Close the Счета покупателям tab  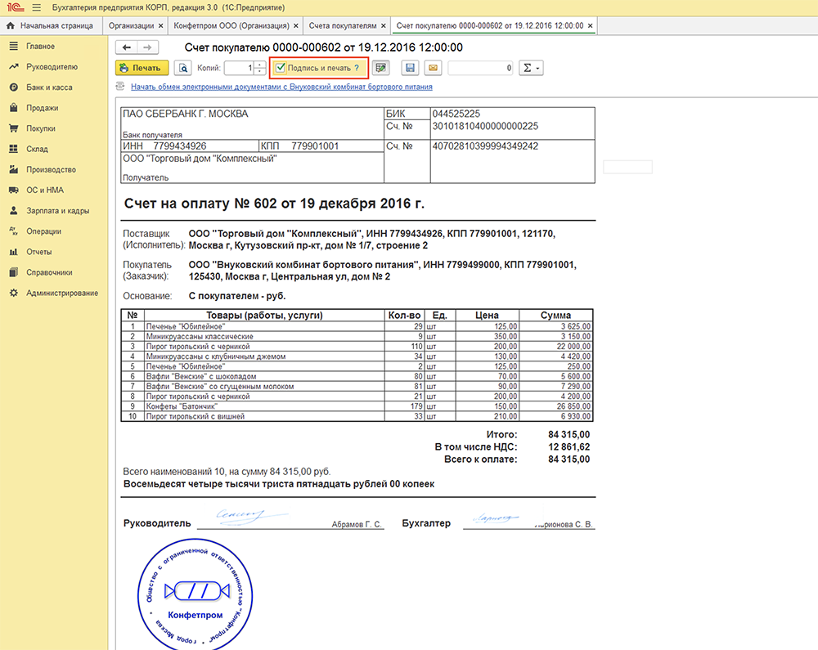(x=383, y=25)
